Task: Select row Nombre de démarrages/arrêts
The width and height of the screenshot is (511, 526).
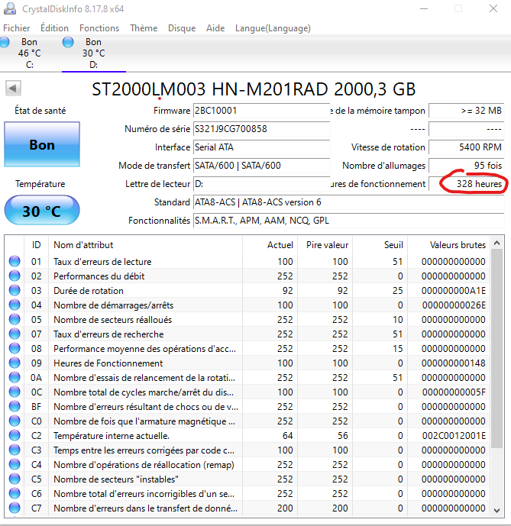Action: pyautogui.click(x=247, y=305)
